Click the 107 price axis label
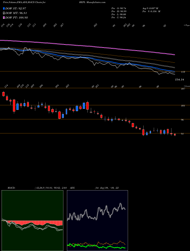The image size is (190, 251). click(183, 89)
